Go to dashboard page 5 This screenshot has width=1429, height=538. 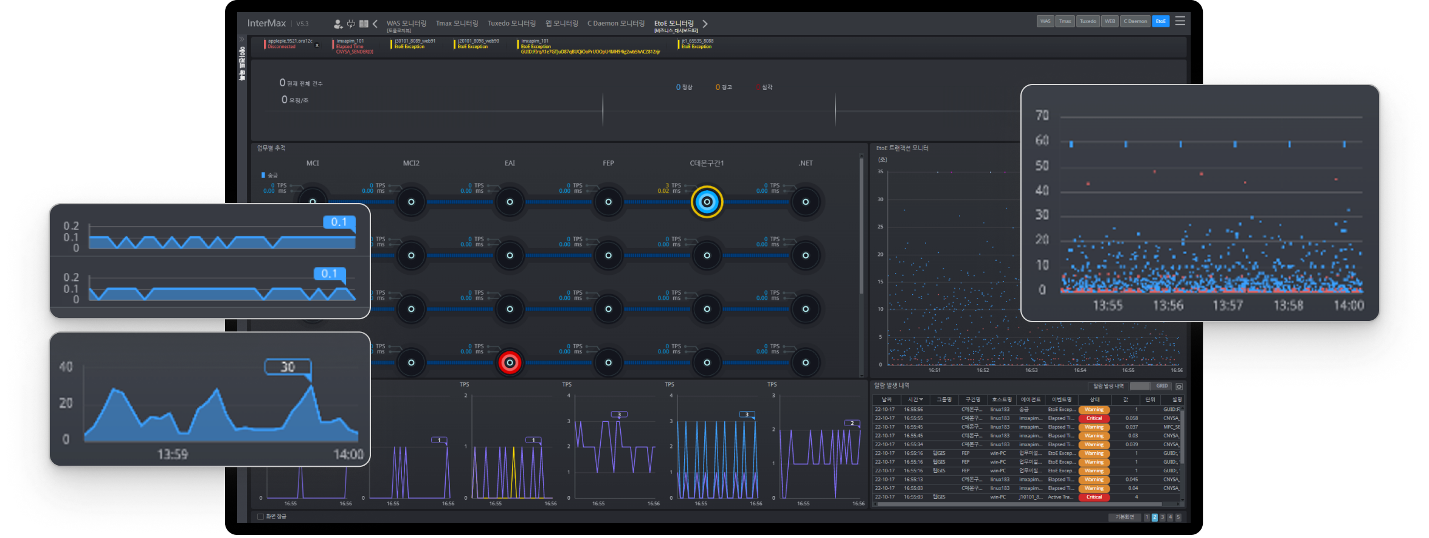1178,517
